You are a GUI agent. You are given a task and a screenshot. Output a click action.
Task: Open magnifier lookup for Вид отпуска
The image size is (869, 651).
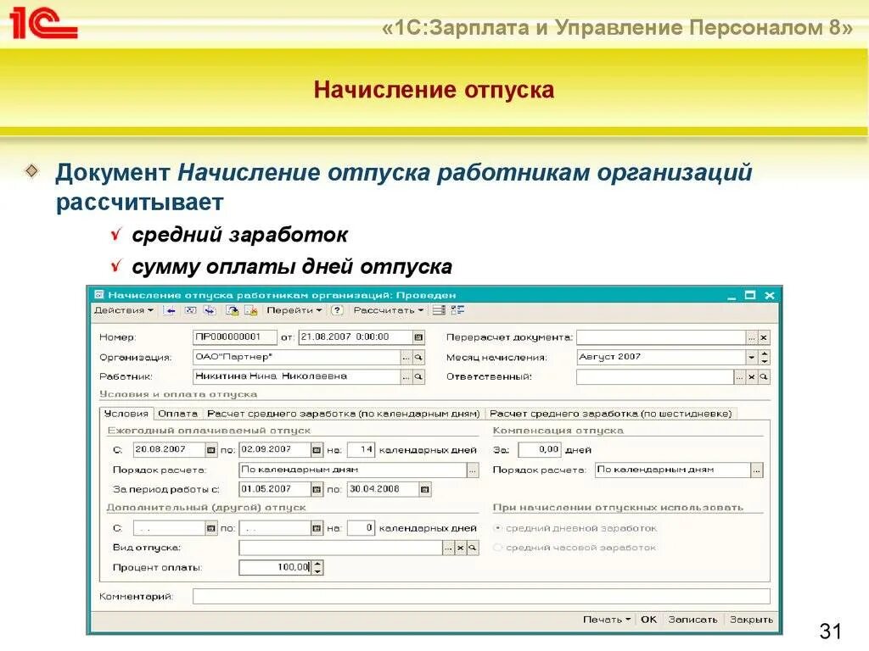[x=473, y=548]
